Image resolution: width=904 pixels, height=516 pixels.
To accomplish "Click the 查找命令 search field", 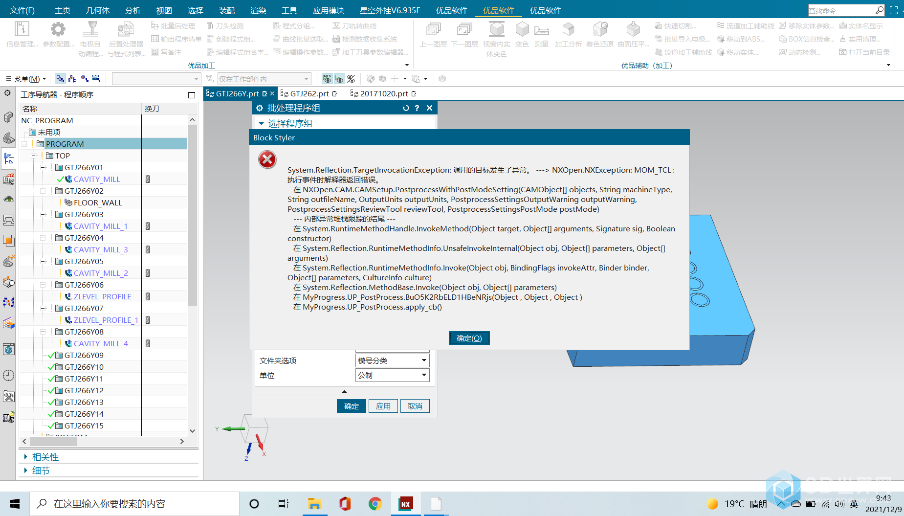I will [x=841, y=10].
